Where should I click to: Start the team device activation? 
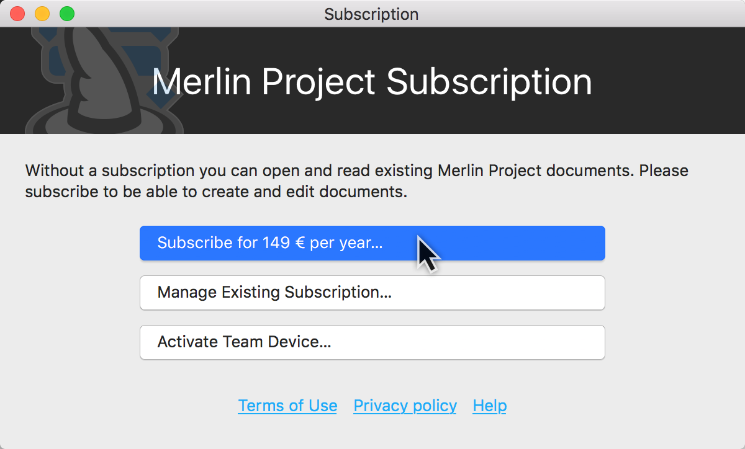tap(372, 342)
